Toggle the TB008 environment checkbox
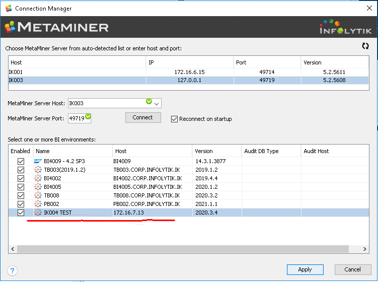Screen dimensions: 378x282 (x=21, y=196)
